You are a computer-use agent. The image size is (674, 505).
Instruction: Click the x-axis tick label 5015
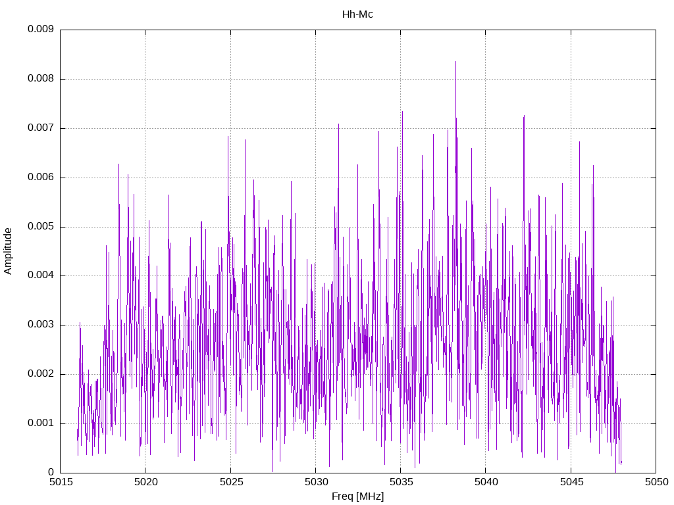tap(61, 482)
